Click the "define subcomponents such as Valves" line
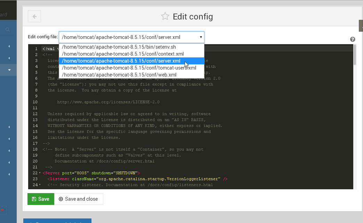 point(118,156)
